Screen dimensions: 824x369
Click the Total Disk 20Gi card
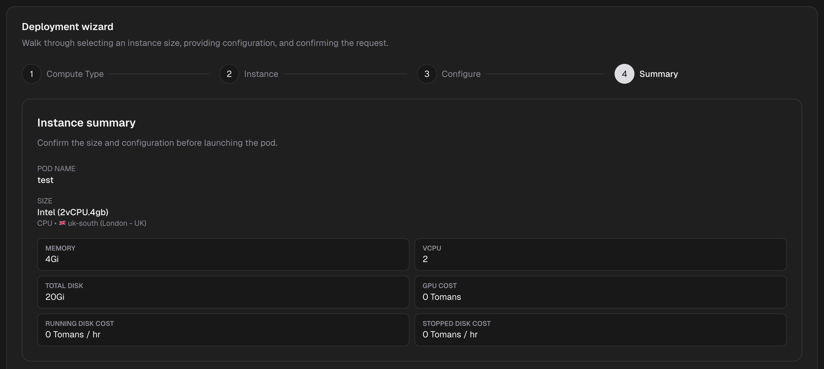(223, 292)
